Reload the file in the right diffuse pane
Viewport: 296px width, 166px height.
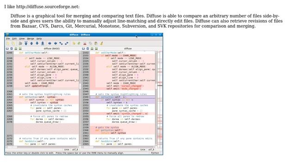click(x=87, y=48)
